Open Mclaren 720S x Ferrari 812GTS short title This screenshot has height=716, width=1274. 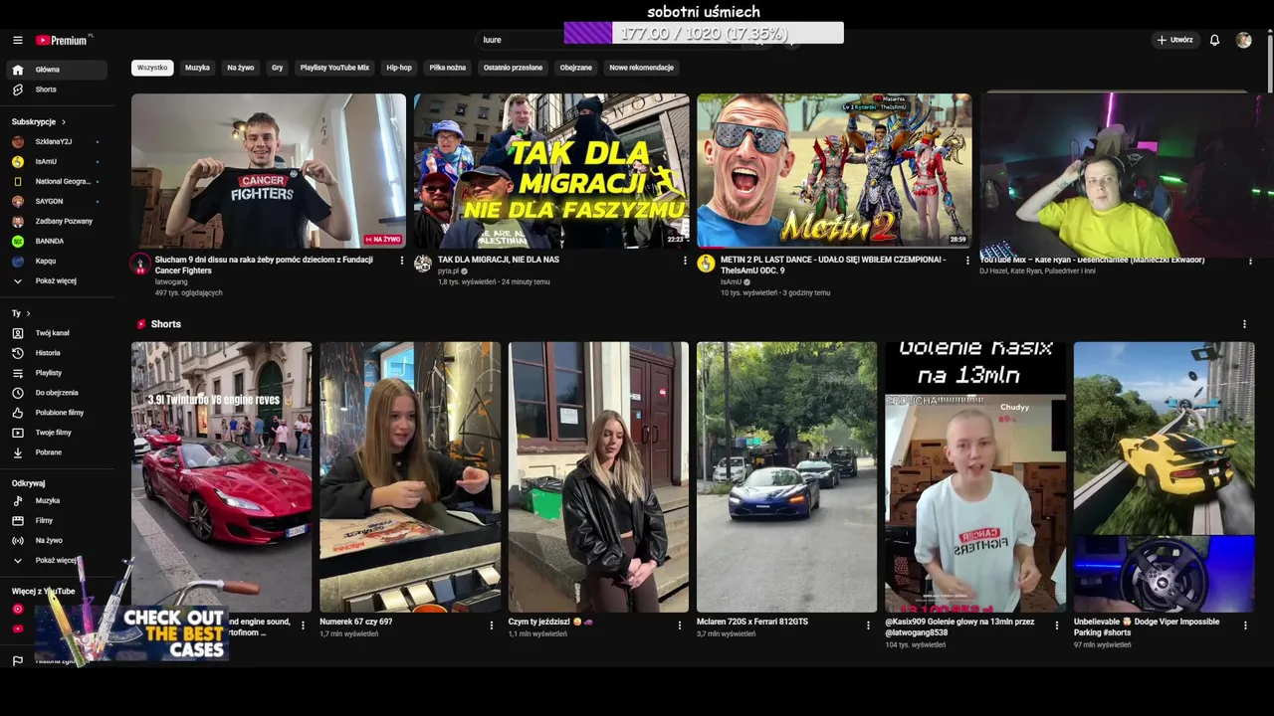[x=752, y=622]
